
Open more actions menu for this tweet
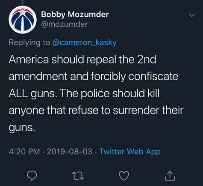point(192,15)
